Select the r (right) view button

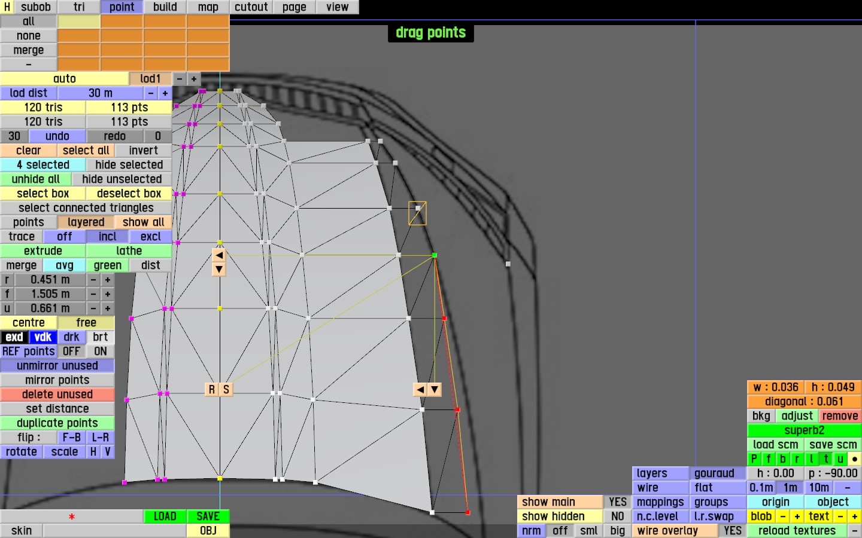(x=797, y=459)
